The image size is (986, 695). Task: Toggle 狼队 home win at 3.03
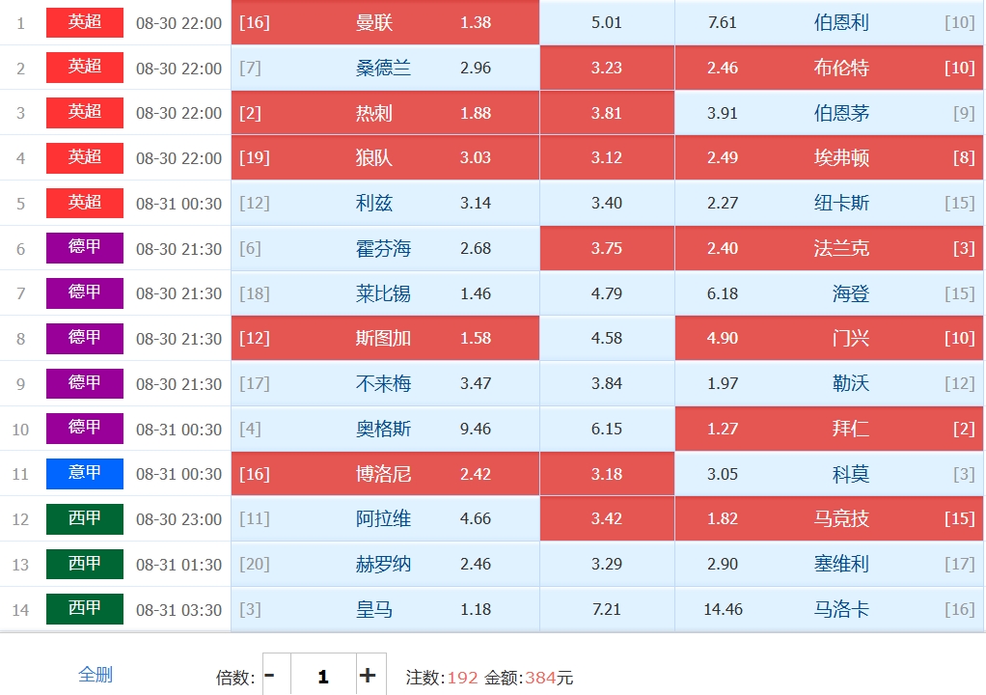[x=385, y=158]
